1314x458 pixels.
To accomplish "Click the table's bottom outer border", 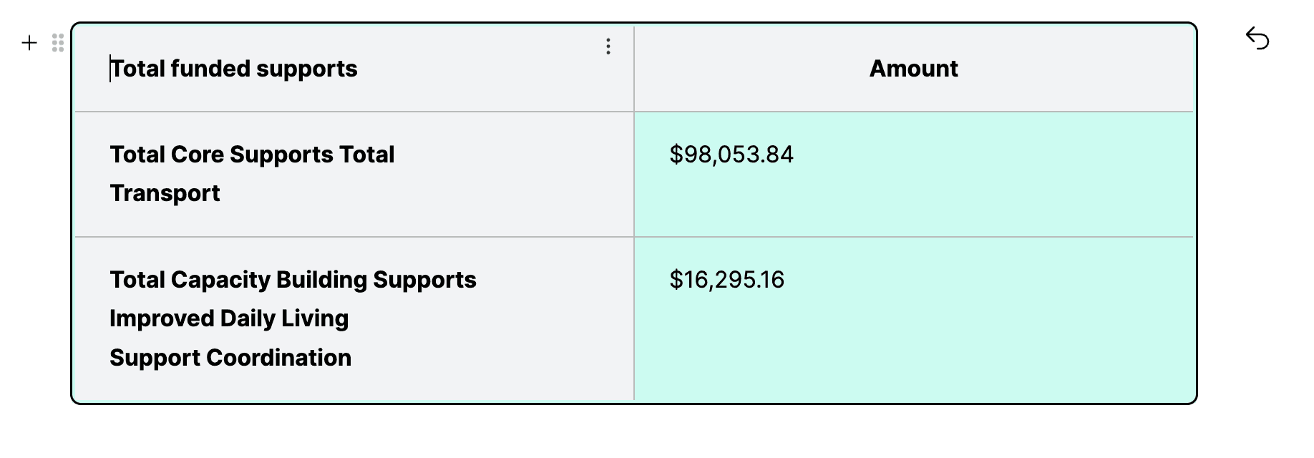I will [x=634, y=403].
